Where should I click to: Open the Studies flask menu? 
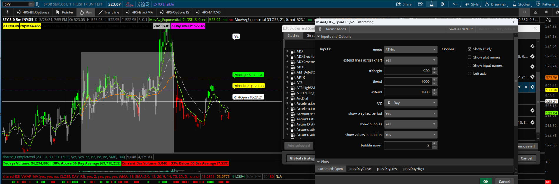click(x=521, y=4)
